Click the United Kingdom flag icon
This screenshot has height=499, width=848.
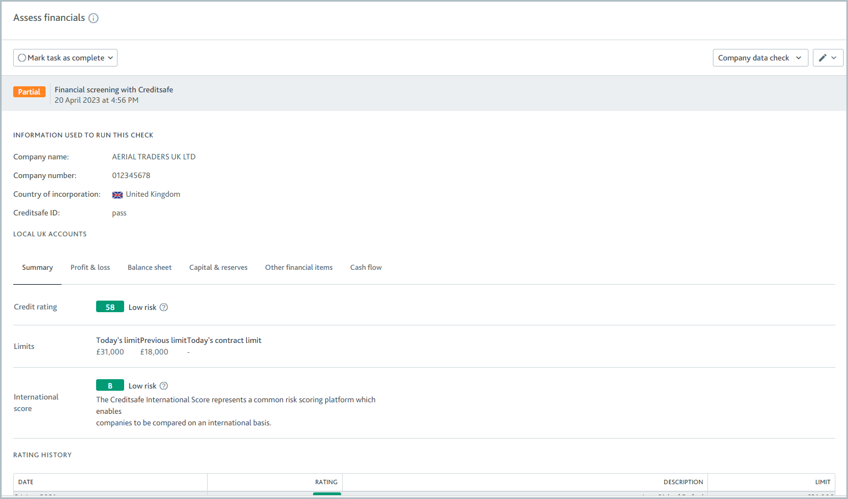tap(117, 194)
